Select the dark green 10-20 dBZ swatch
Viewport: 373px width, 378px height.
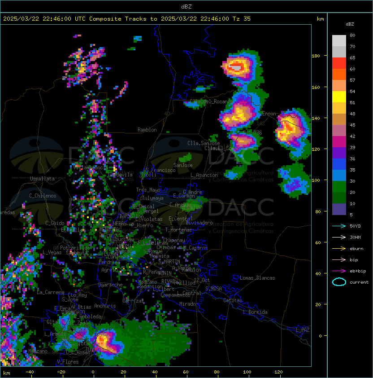(339, 198)
